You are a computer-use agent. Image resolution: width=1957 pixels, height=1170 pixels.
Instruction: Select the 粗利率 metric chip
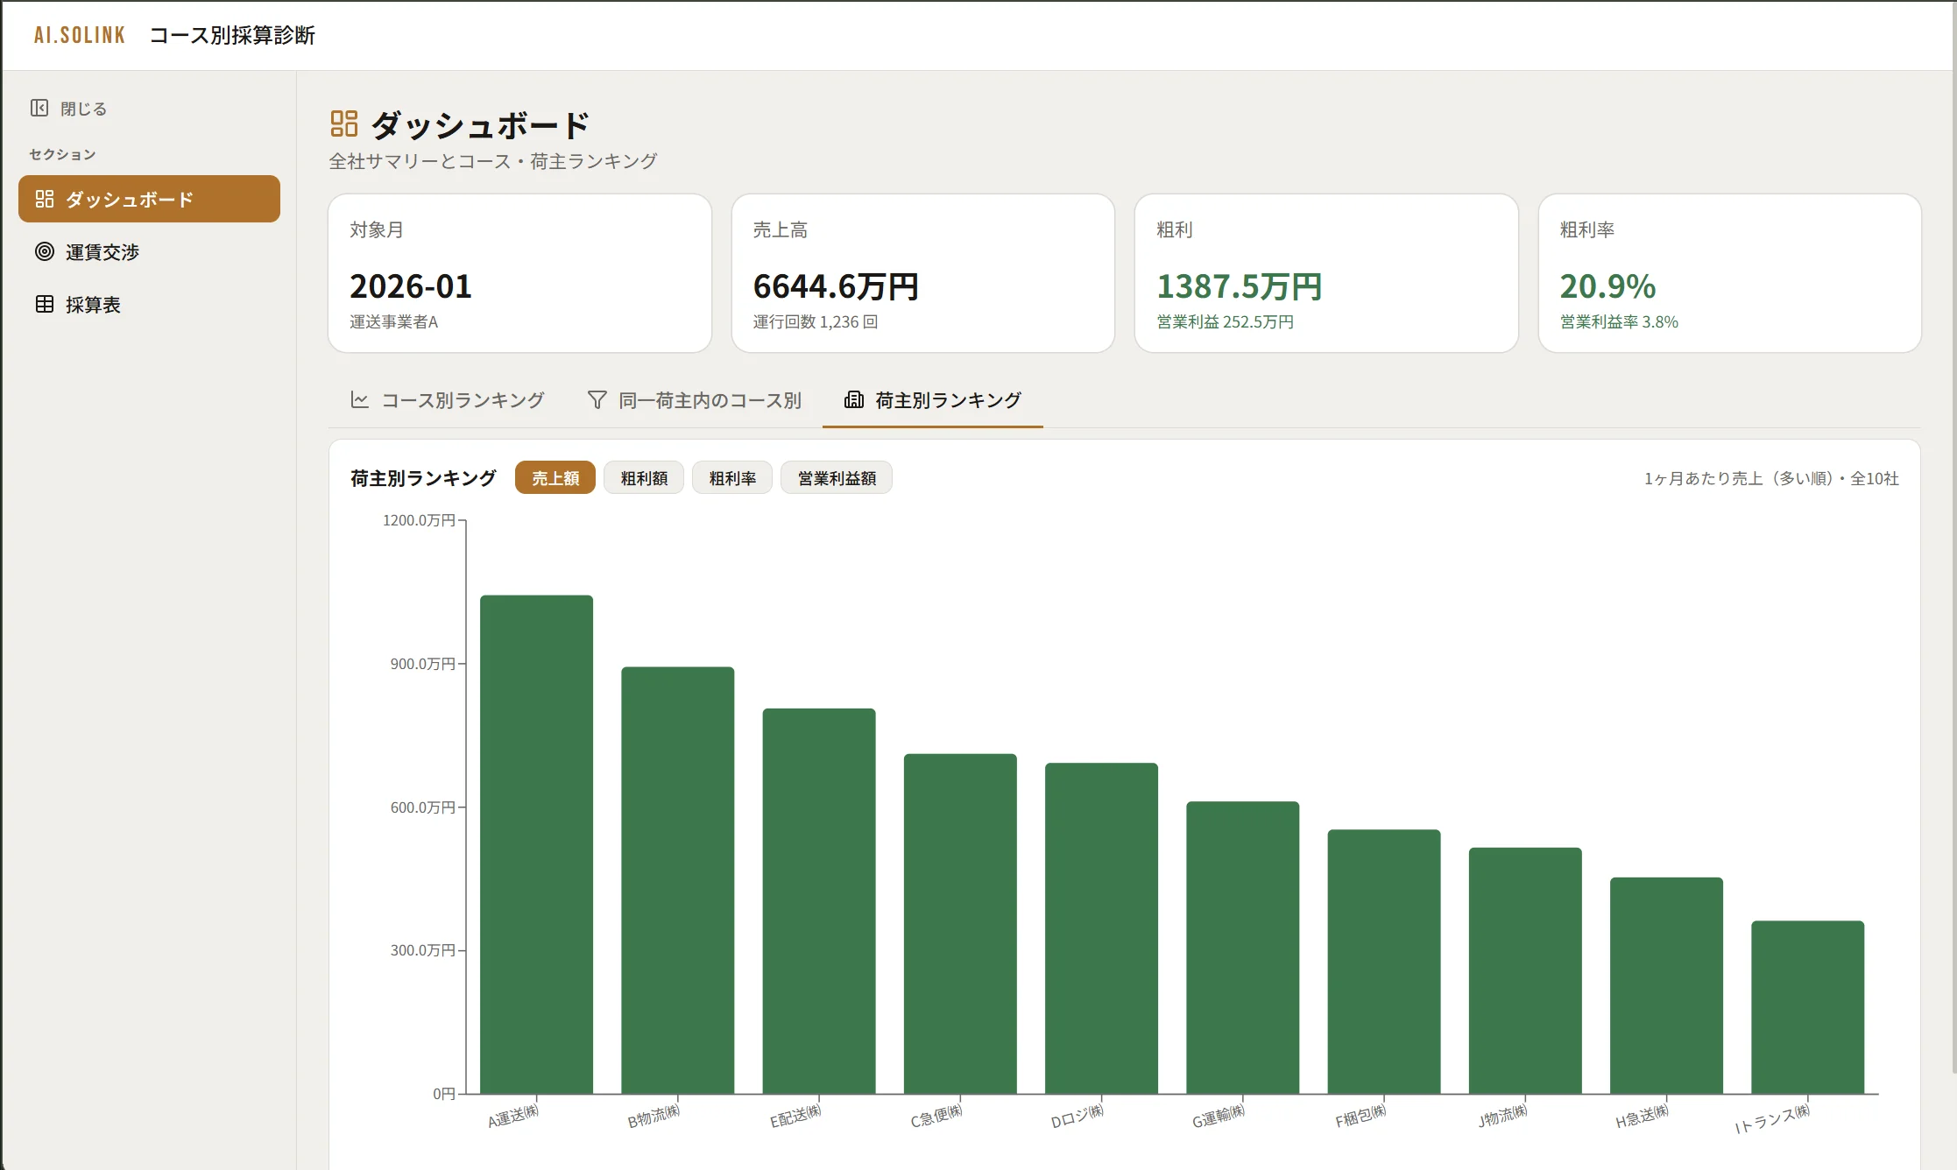point(732,478)
